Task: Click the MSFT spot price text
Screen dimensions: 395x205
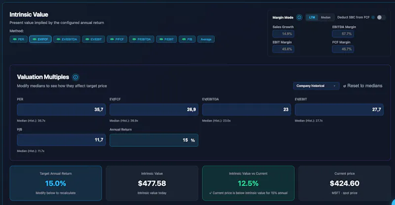Action: click(x=344, y=193)
